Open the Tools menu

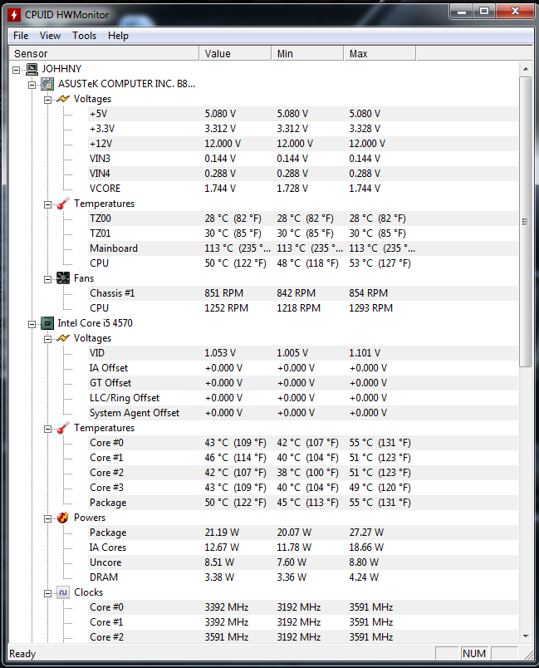tap(85, 36)
